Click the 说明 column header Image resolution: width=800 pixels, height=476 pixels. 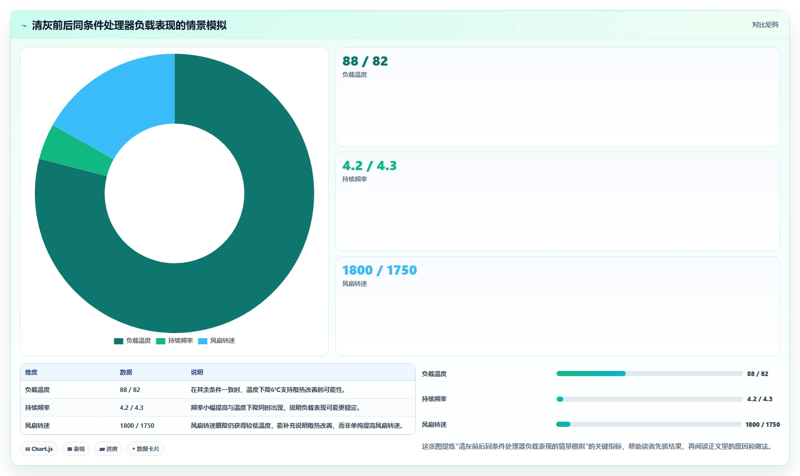[x=197, y=372]
